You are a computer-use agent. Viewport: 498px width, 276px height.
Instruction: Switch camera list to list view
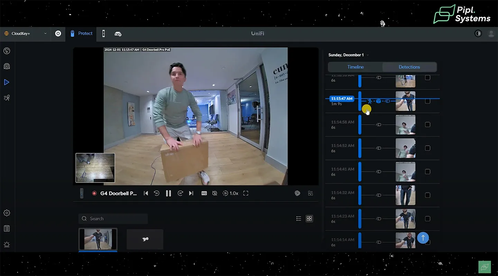(x=299, y=219)
